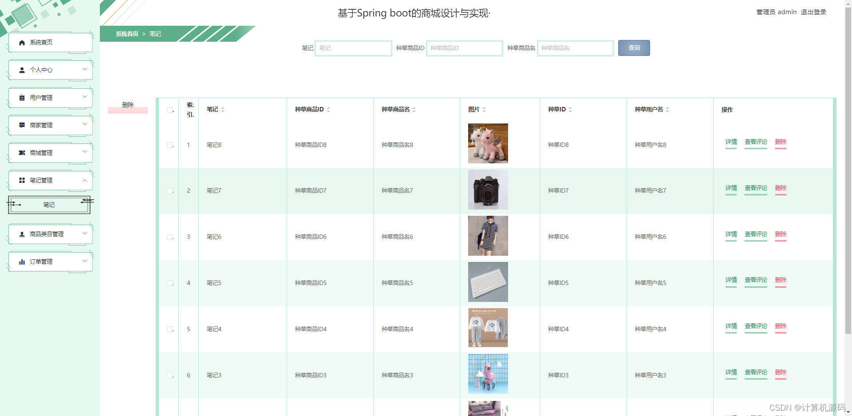This screenshot has width=852, height=416.
Task: Click the monitor icon beside 商家管理
Action: click(x=22, y=125)
